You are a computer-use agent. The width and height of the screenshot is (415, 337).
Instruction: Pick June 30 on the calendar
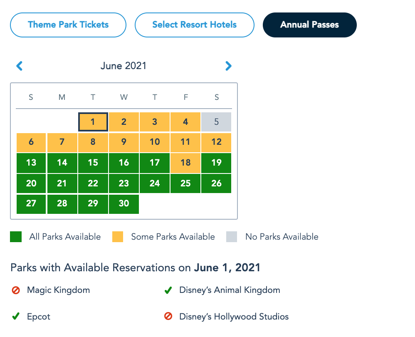tap(124, 203)
